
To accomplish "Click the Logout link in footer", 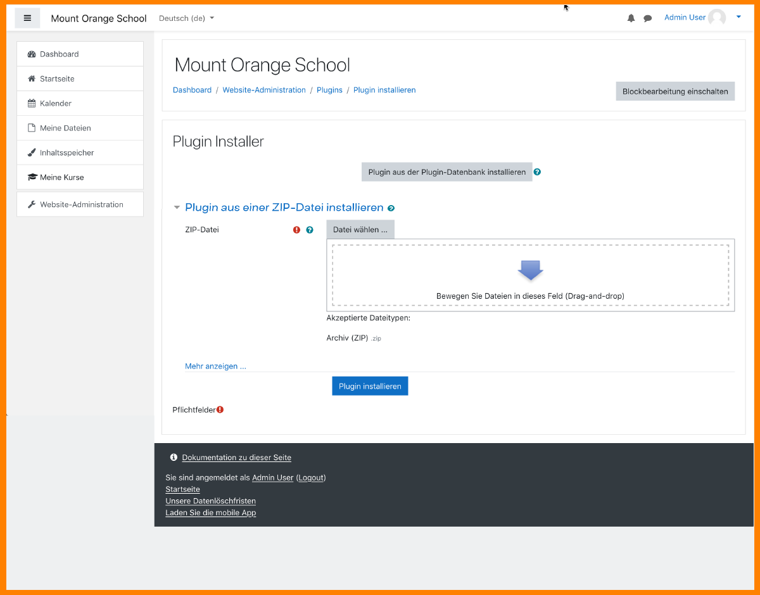I will coord(311,478).
